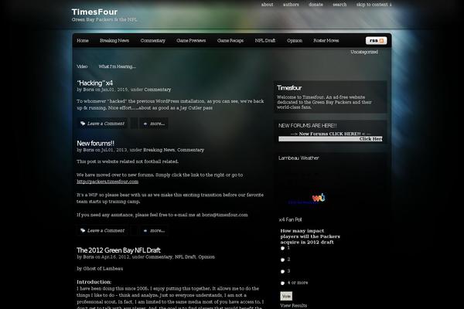Click Opinion in 2012 draft post byline
Screen dimensions: 464x309
[206, 257]
